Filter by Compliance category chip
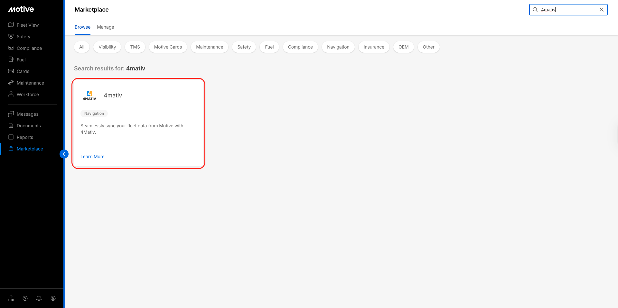Screen dimensions: 618x308 tap(300, 47)
